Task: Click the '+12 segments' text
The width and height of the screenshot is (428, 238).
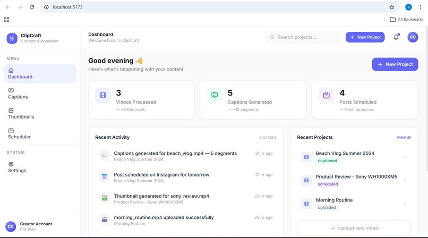Action: (x=246, y=110)
